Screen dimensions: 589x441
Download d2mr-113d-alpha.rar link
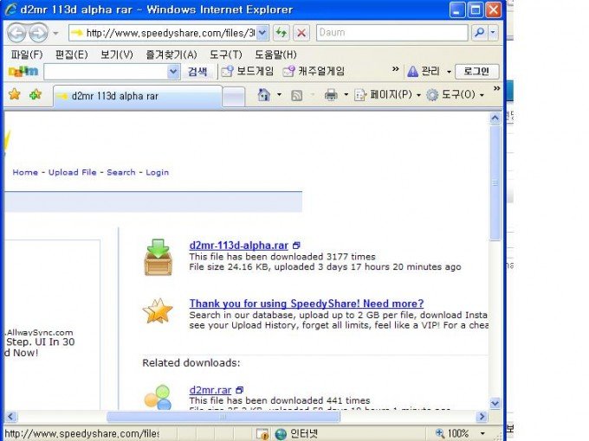[238, 246]
